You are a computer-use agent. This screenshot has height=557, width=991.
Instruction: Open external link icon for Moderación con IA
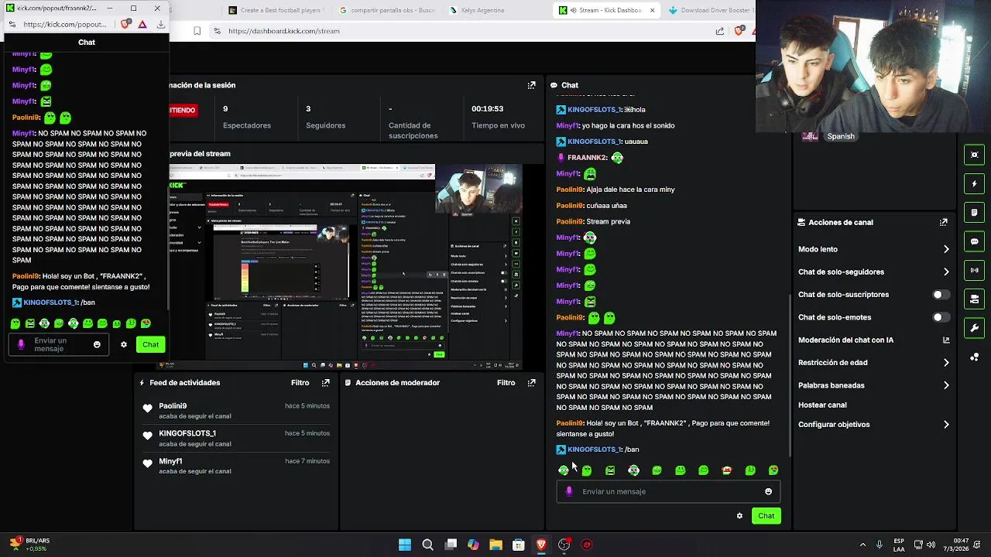click(x=945, y=340)
